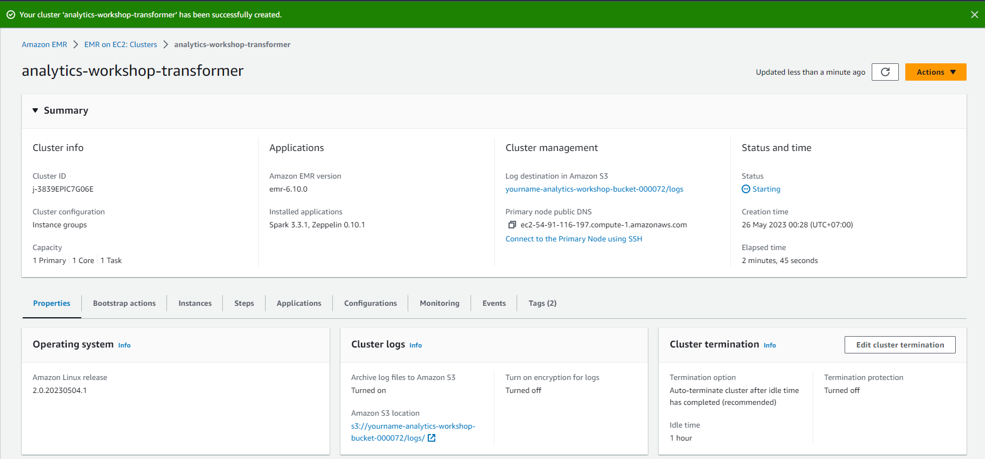Open Info link for Operating system
The image size is (985, 459).
point(124,345)
